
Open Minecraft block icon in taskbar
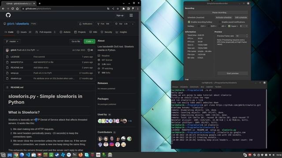point(45,155)
